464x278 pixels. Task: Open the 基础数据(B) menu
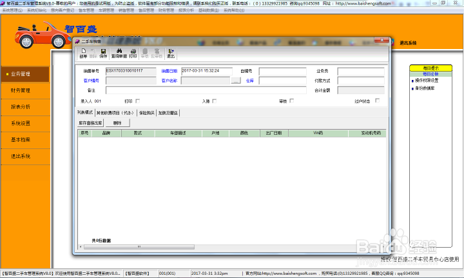[209, 10]
